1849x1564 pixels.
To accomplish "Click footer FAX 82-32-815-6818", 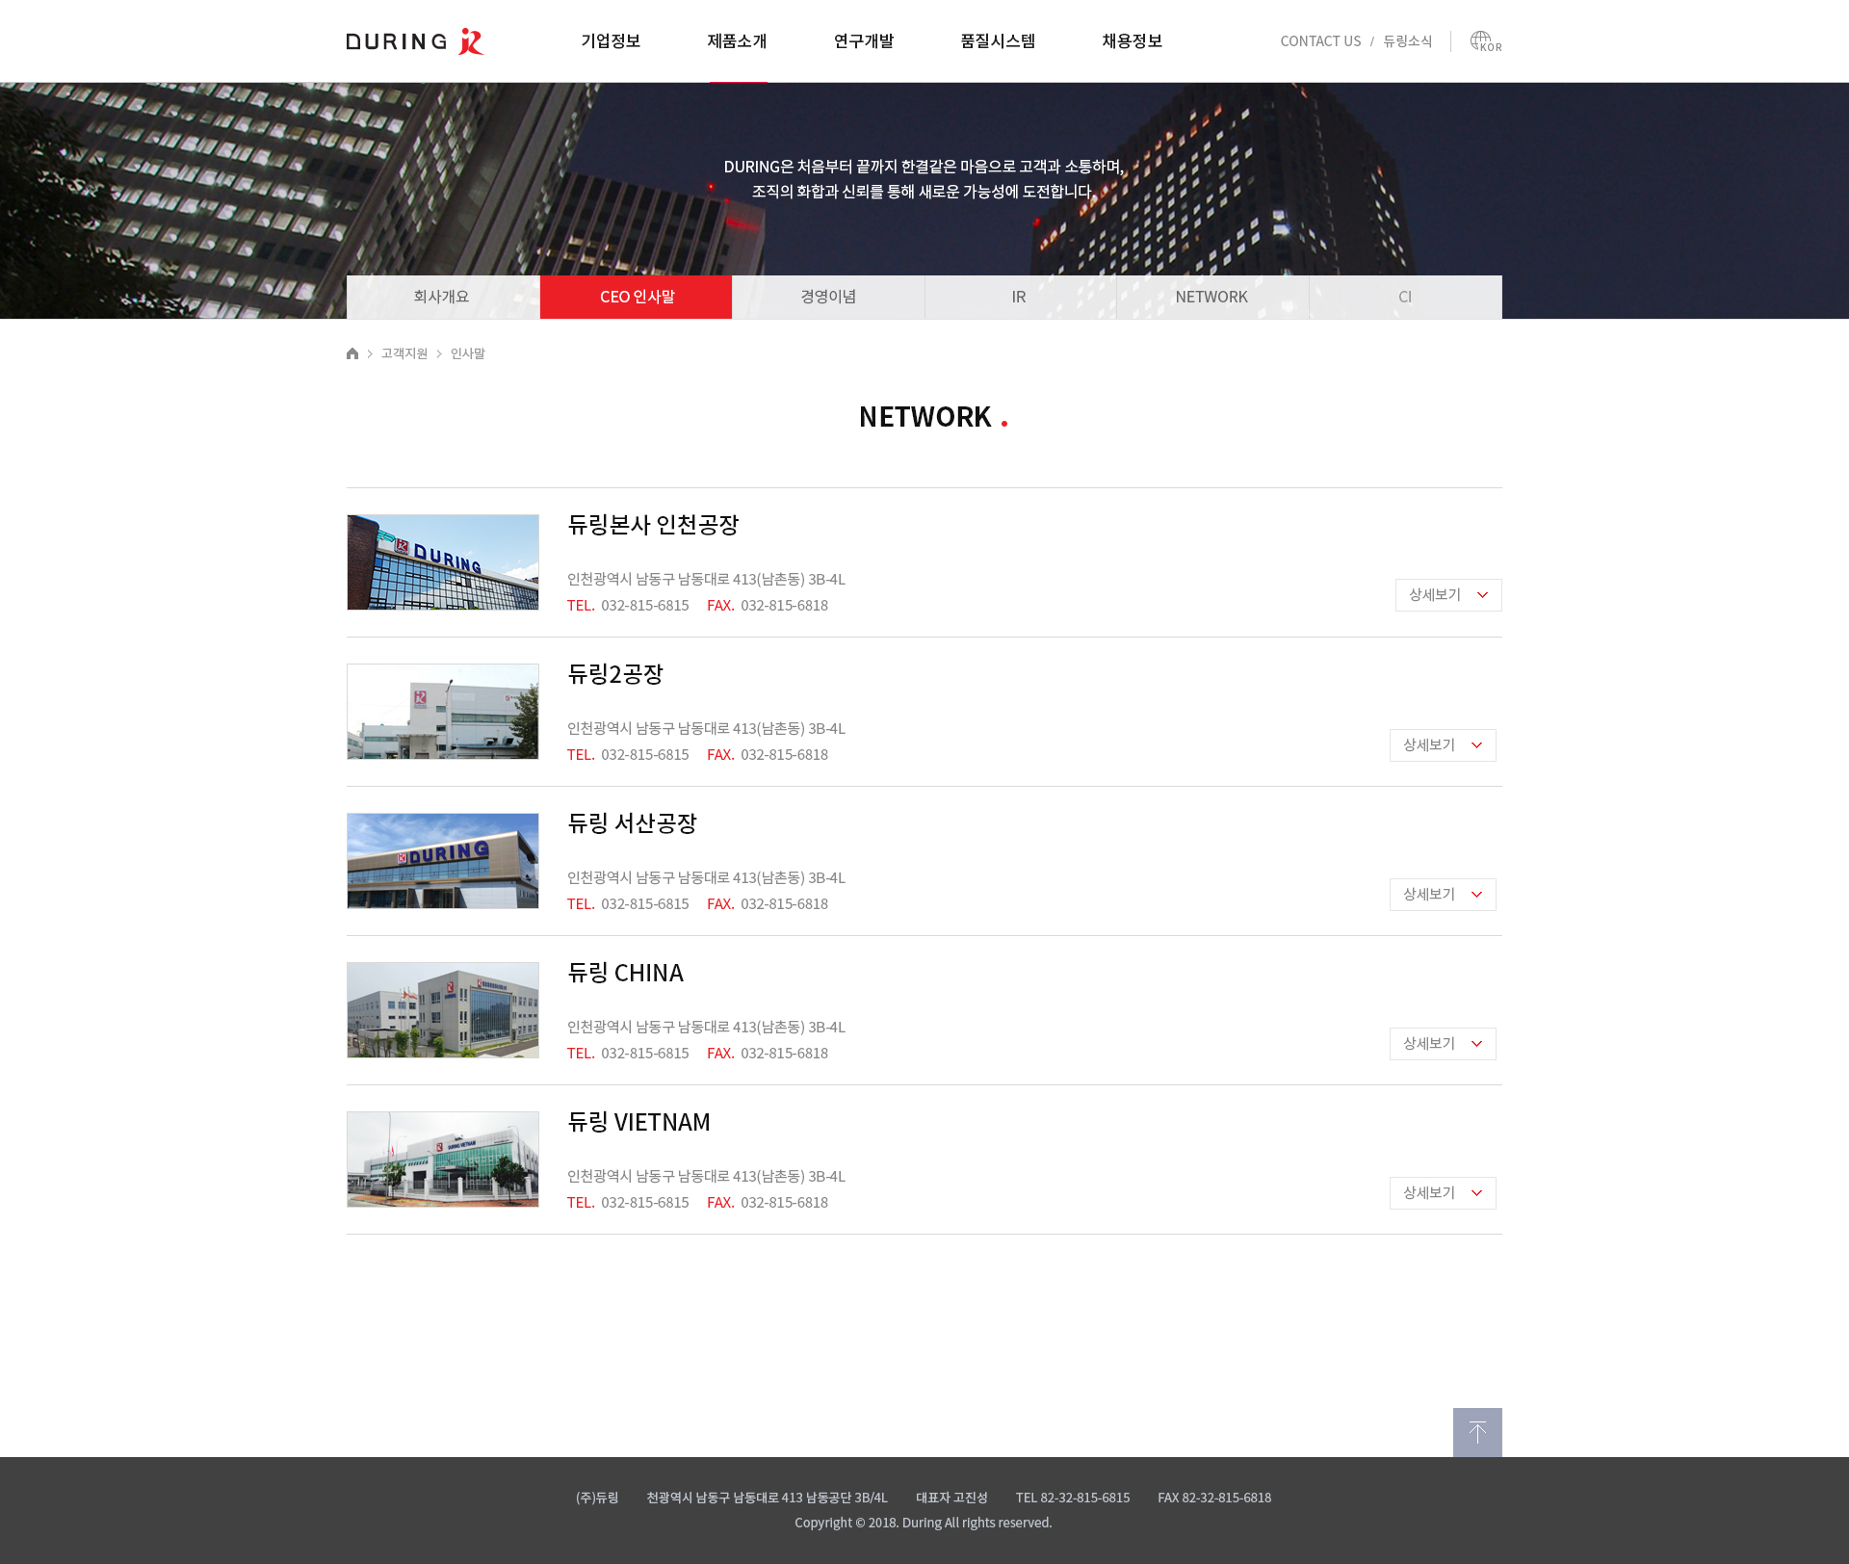I will 1214,1498.
